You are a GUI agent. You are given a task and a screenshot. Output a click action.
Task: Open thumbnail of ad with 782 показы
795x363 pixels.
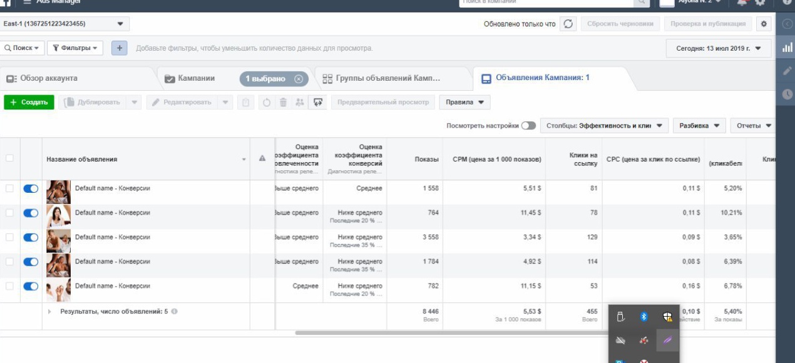click(59, 290)
